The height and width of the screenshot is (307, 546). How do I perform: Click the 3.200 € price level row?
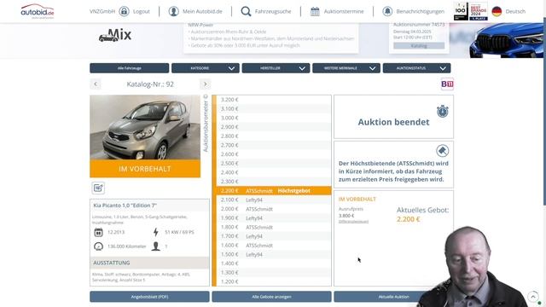[274, 100]
